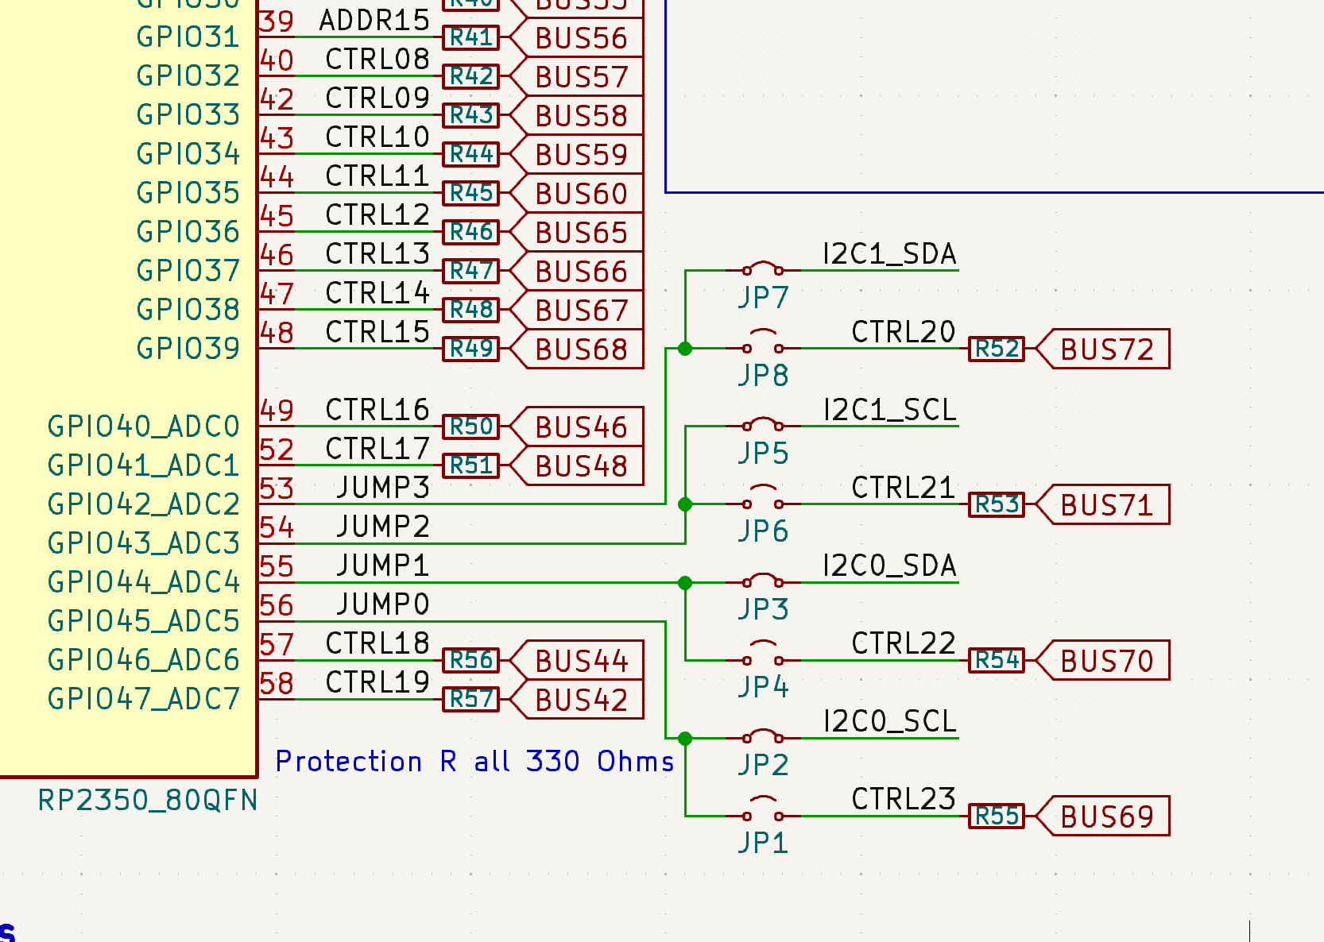Click the RP2350_80QFN component value text
This screenshot has height=942, width=1324.
(148, 800)
